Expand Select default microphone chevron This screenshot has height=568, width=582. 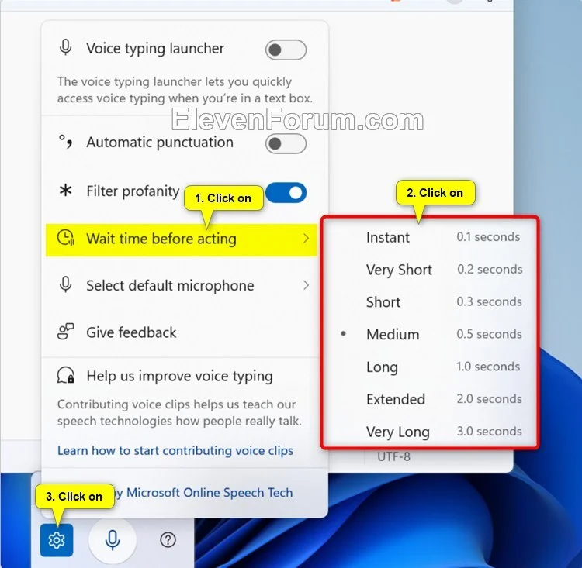tap(306, 285)
